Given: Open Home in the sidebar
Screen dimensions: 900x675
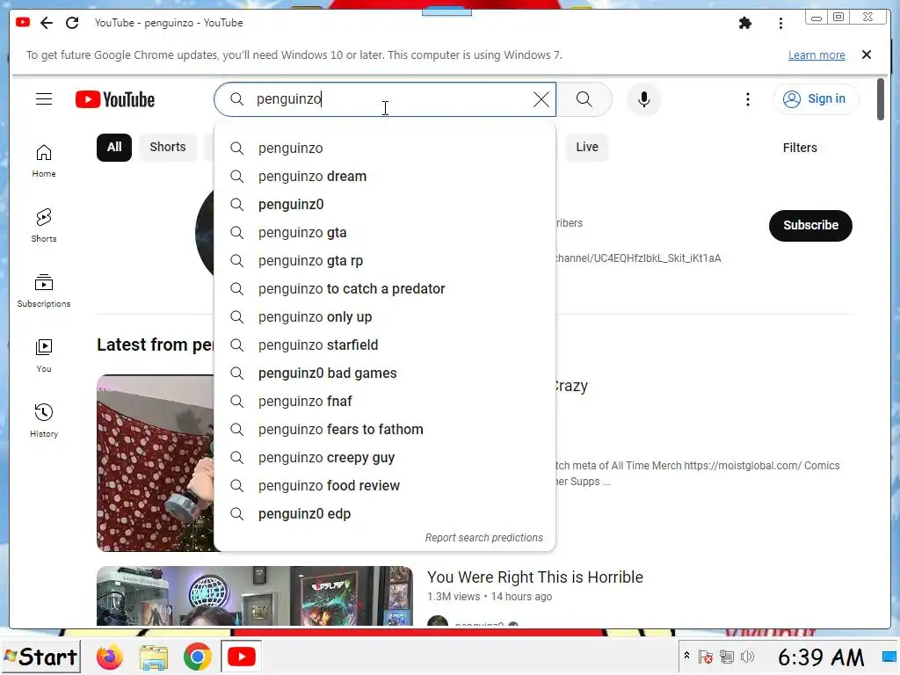Looking at the screenshot, I should pos(44,162).
